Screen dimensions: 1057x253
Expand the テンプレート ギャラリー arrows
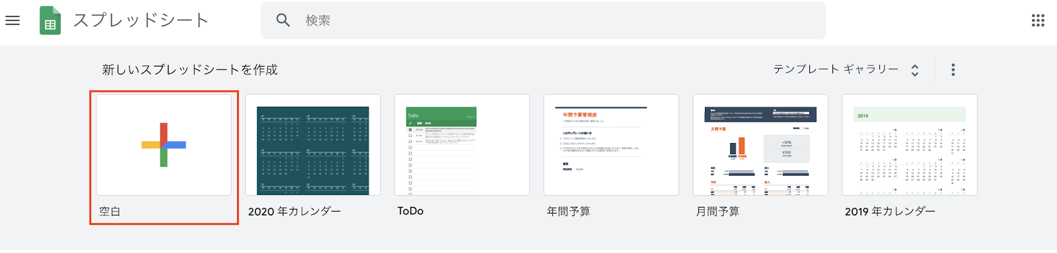pyautogui.click(x=915, y=70)
